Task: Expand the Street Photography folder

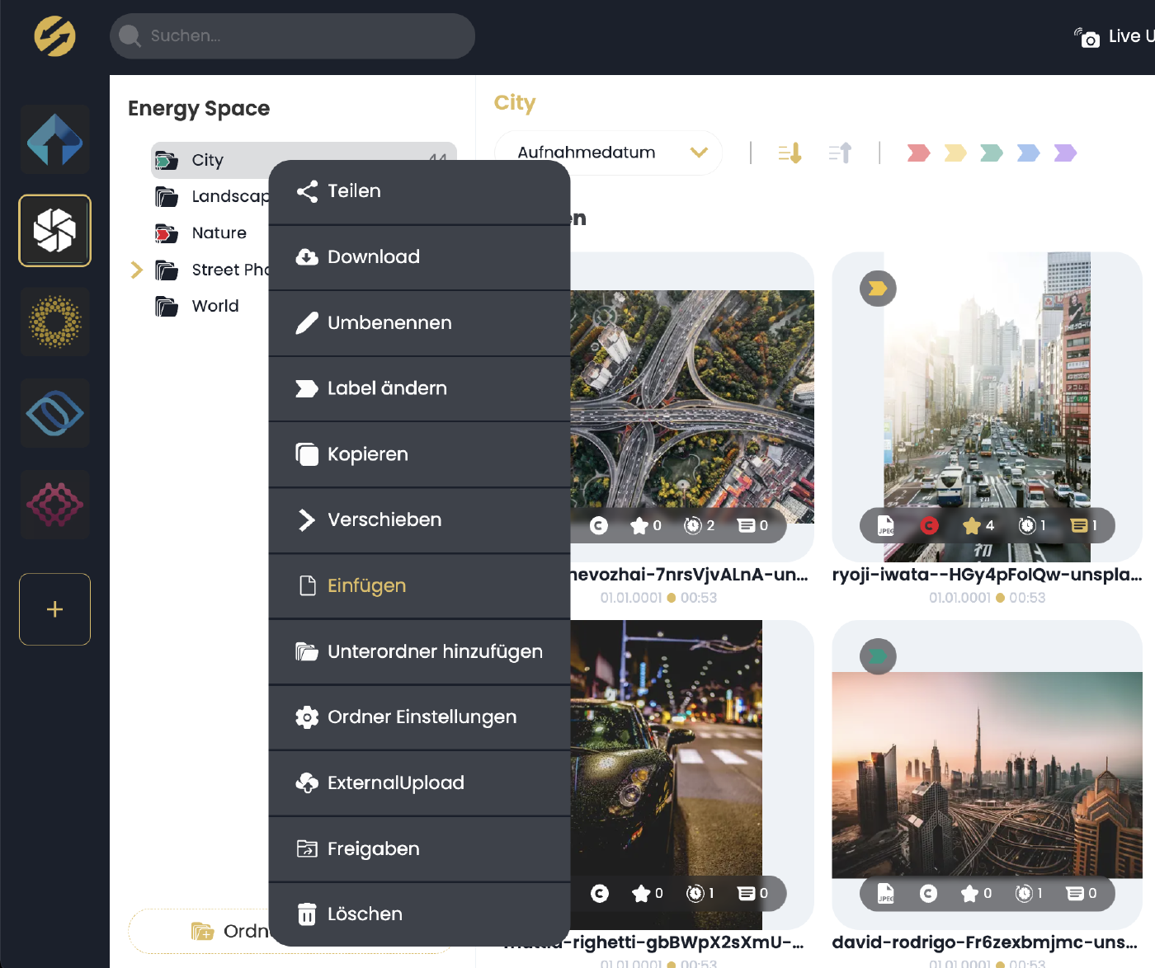Action: (x=137, y=270)
